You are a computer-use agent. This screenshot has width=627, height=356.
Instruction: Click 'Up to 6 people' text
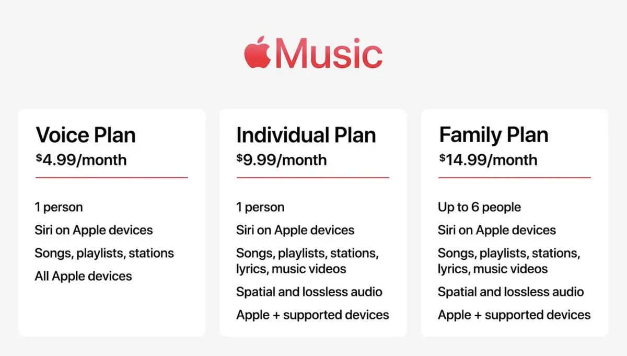click(x=479, y=207)
